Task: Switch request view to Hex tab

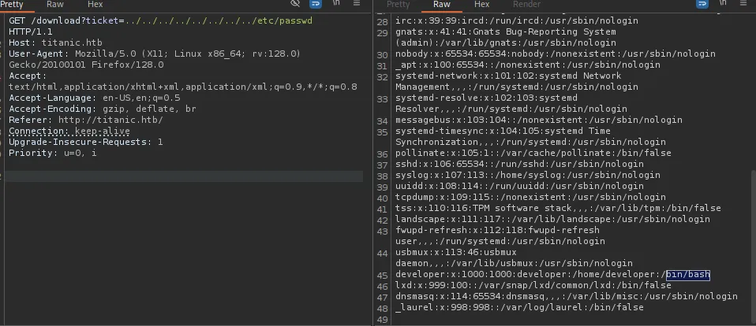Action: (x=95, y=4)
